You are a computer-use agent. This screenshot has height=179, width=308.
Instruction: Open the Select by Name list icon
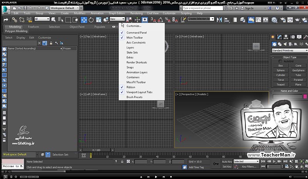(61, 20)
